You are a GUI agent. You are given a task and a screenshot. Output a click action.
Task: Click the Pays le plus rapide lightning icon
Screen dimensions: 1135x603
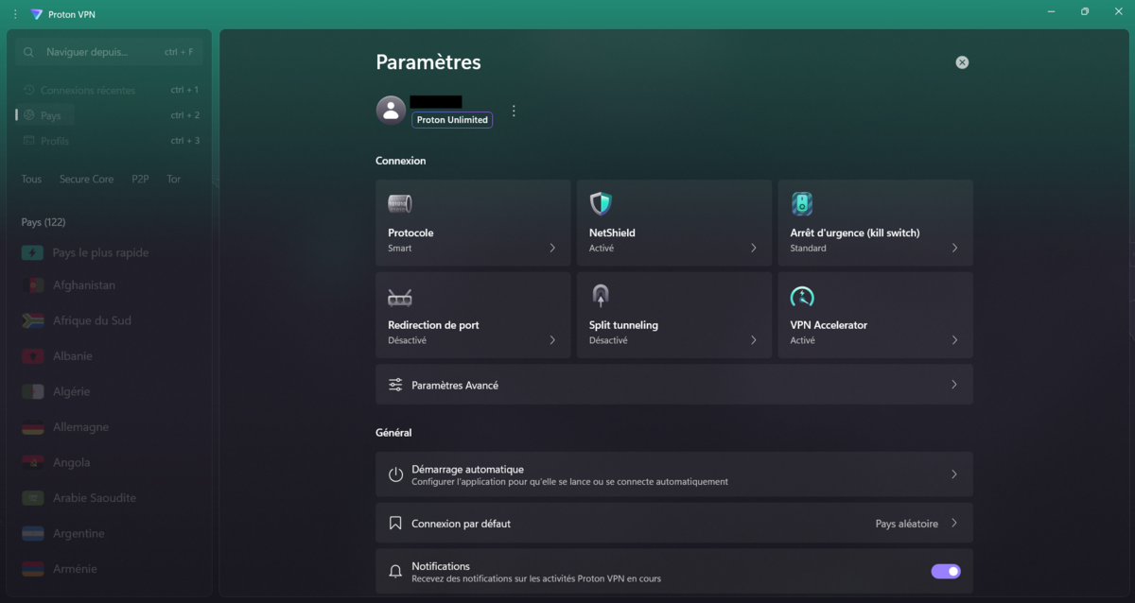(33, 253)
